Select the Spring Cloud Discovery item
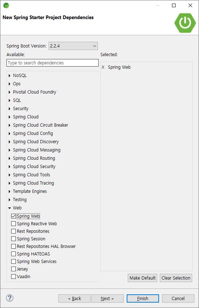Viewport: 199px width, 308px height. click(x=36, y=142)
